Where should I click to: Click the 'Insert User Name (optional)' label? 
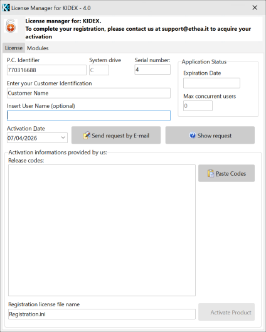pyautogui.click(x=41, y=106)
